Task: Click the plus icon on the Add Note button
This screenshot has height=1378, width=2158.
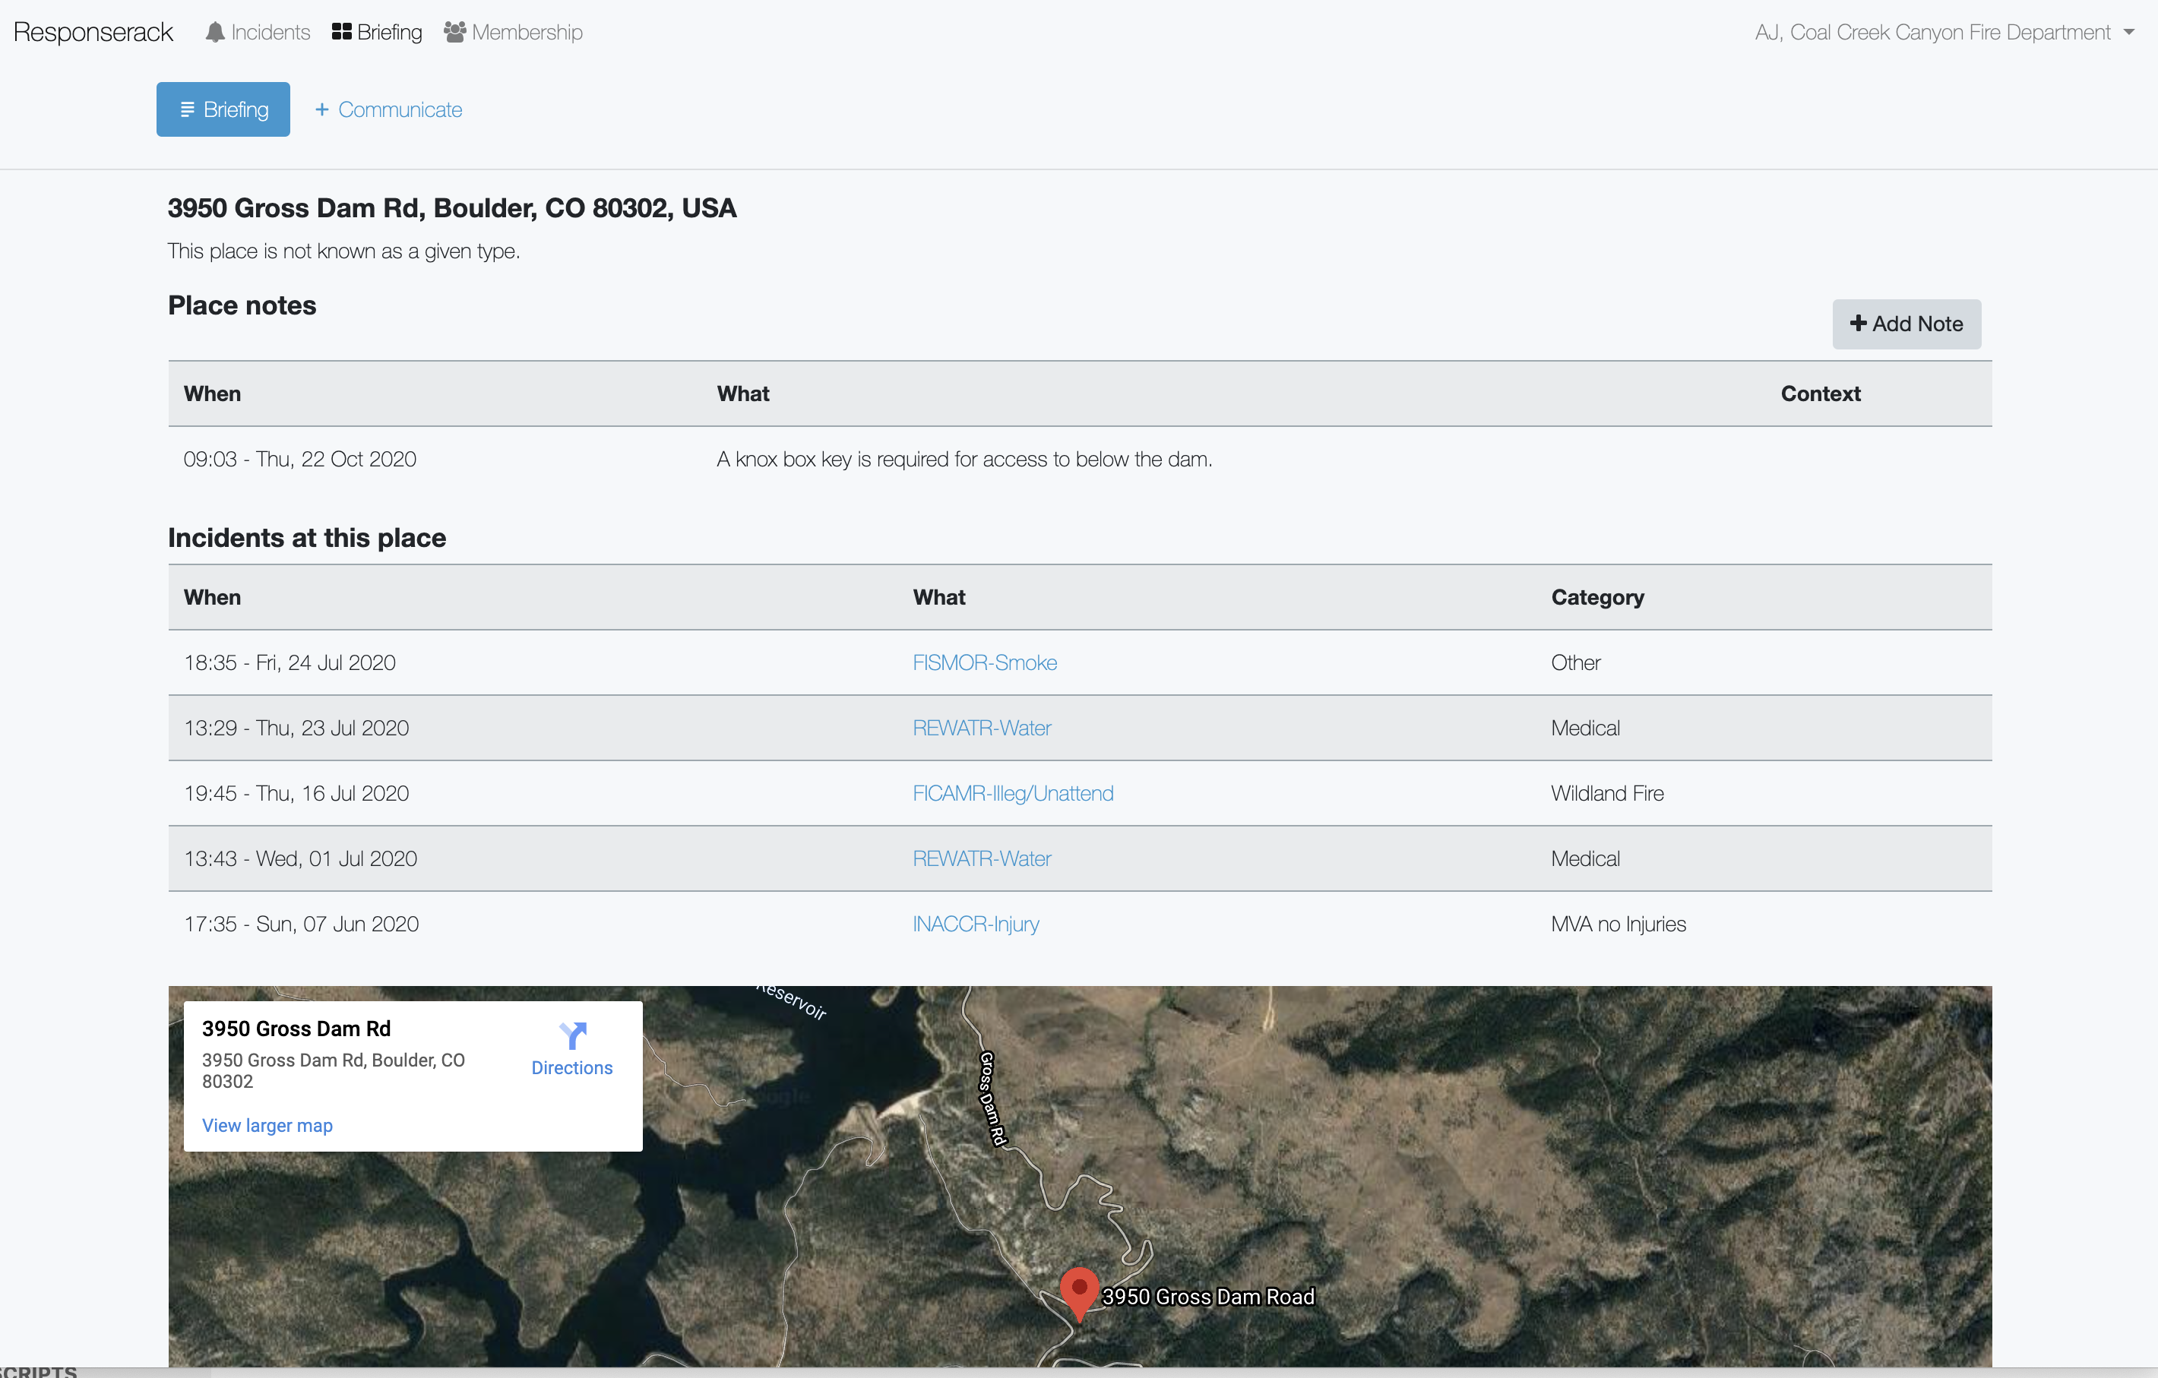Action: [1859, 324]
